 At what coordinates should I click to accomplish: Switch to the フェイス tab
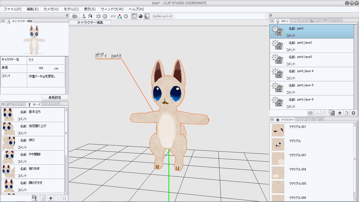299,21
